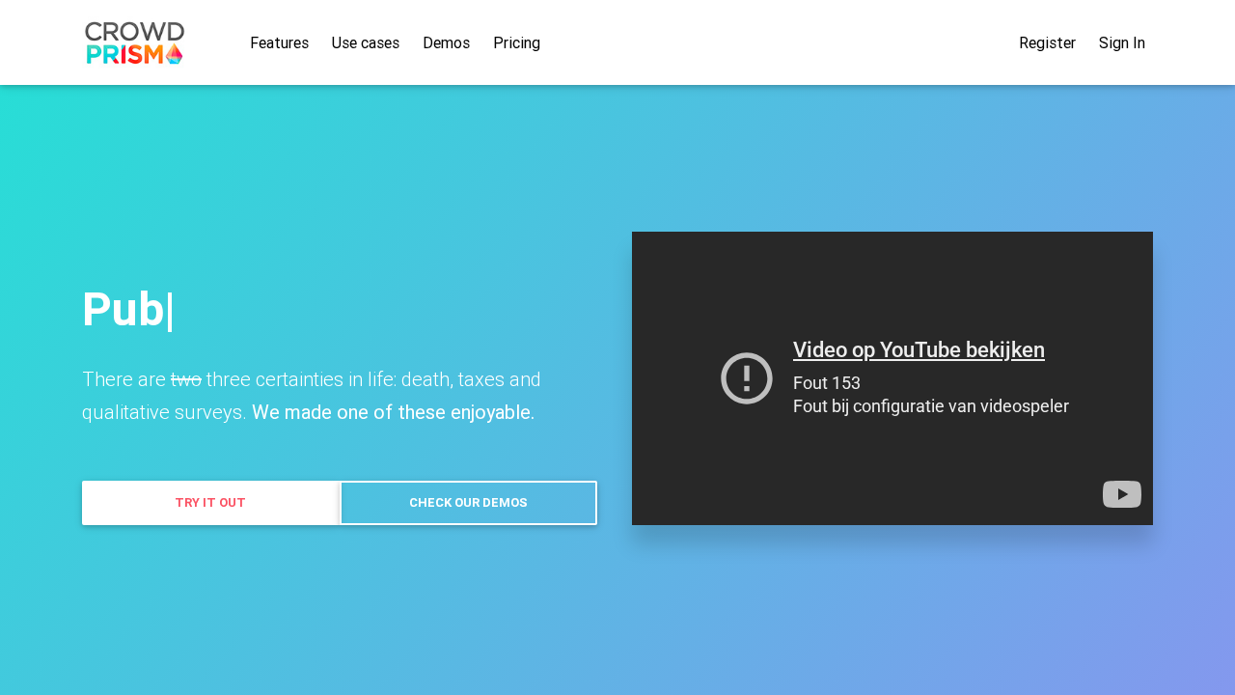Open the Sign In link
Screen dimensions: 1235x695
(1121, 42)
